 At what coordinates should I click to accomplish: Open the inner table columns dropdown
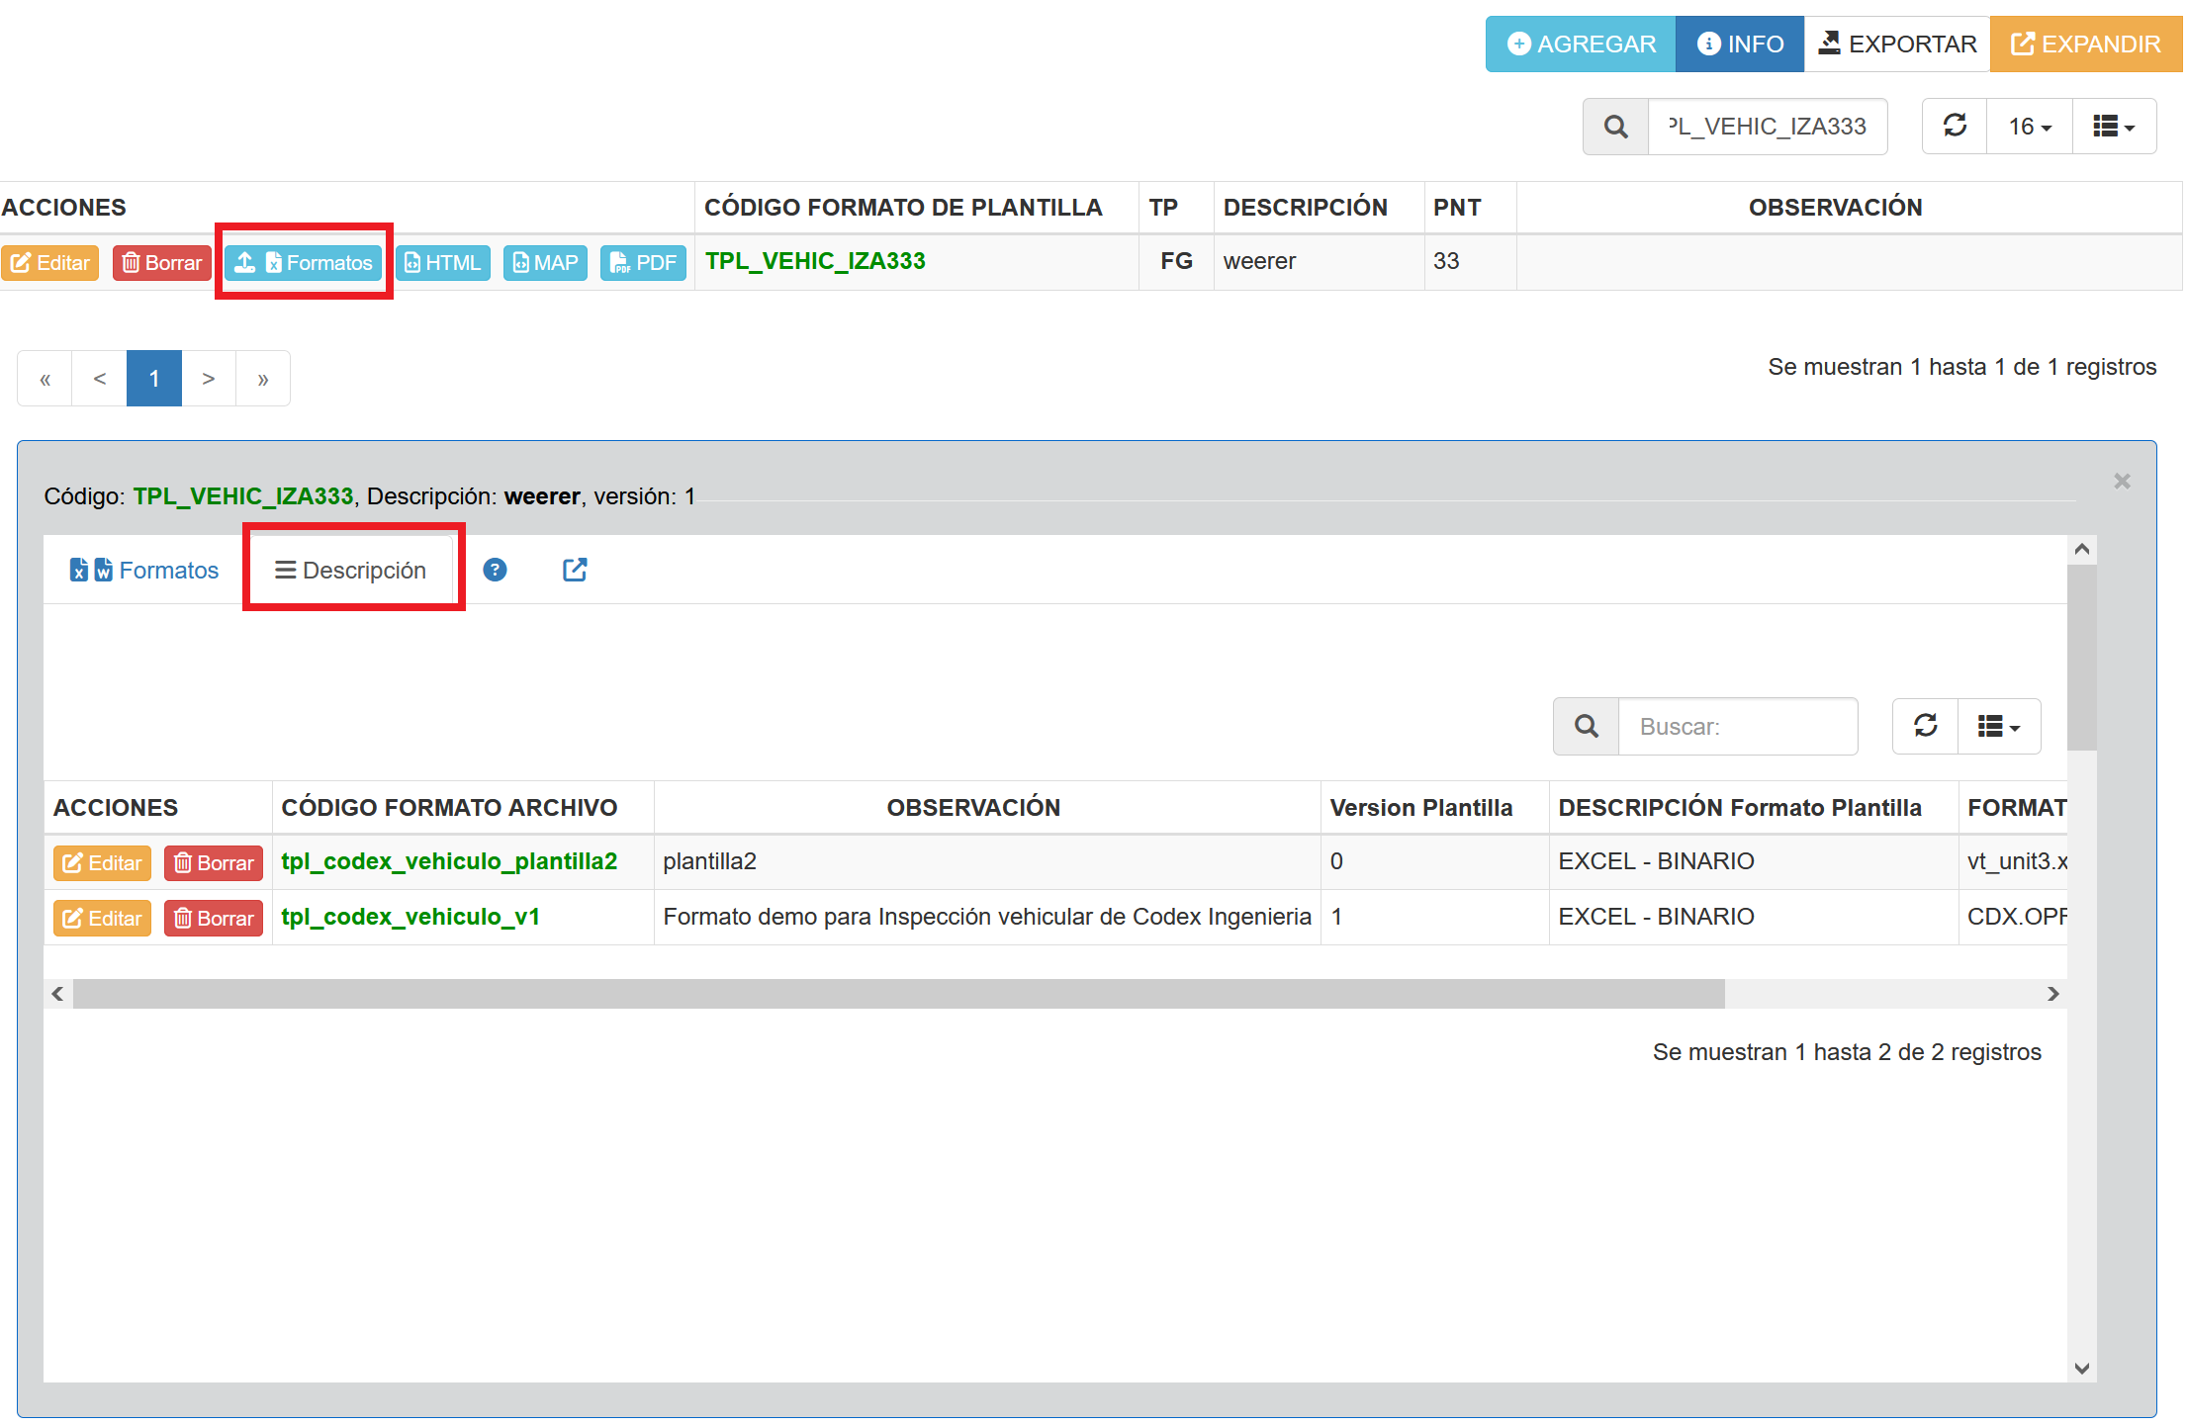[x=1998, y=727]
